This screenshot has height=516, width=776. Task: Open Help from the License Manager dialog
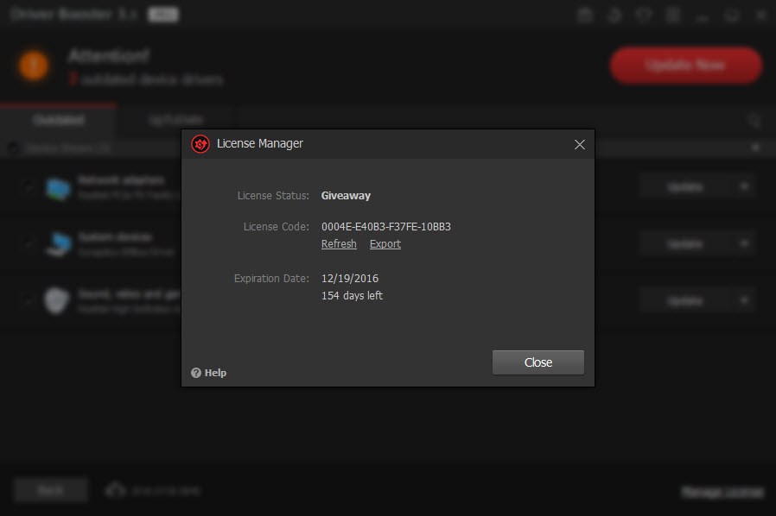(x=215, y=373)
